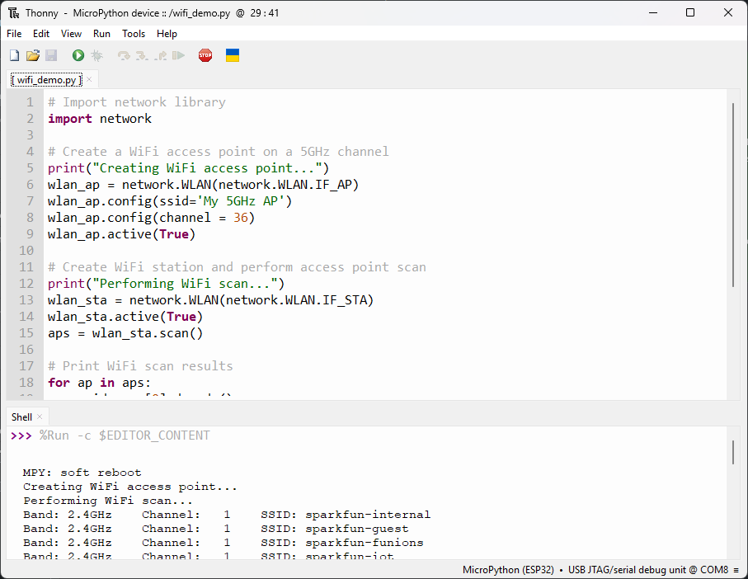Click the Step into debug icon
The width and height of the screenshot is (748, 579).
pyautogui.click(x=142, y=54)
